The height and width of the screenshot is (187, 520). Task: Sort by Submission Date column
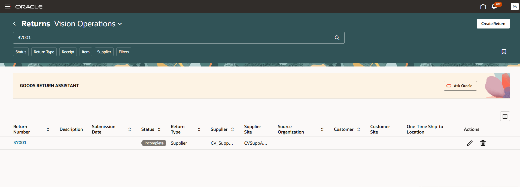[x=130, y=129]
